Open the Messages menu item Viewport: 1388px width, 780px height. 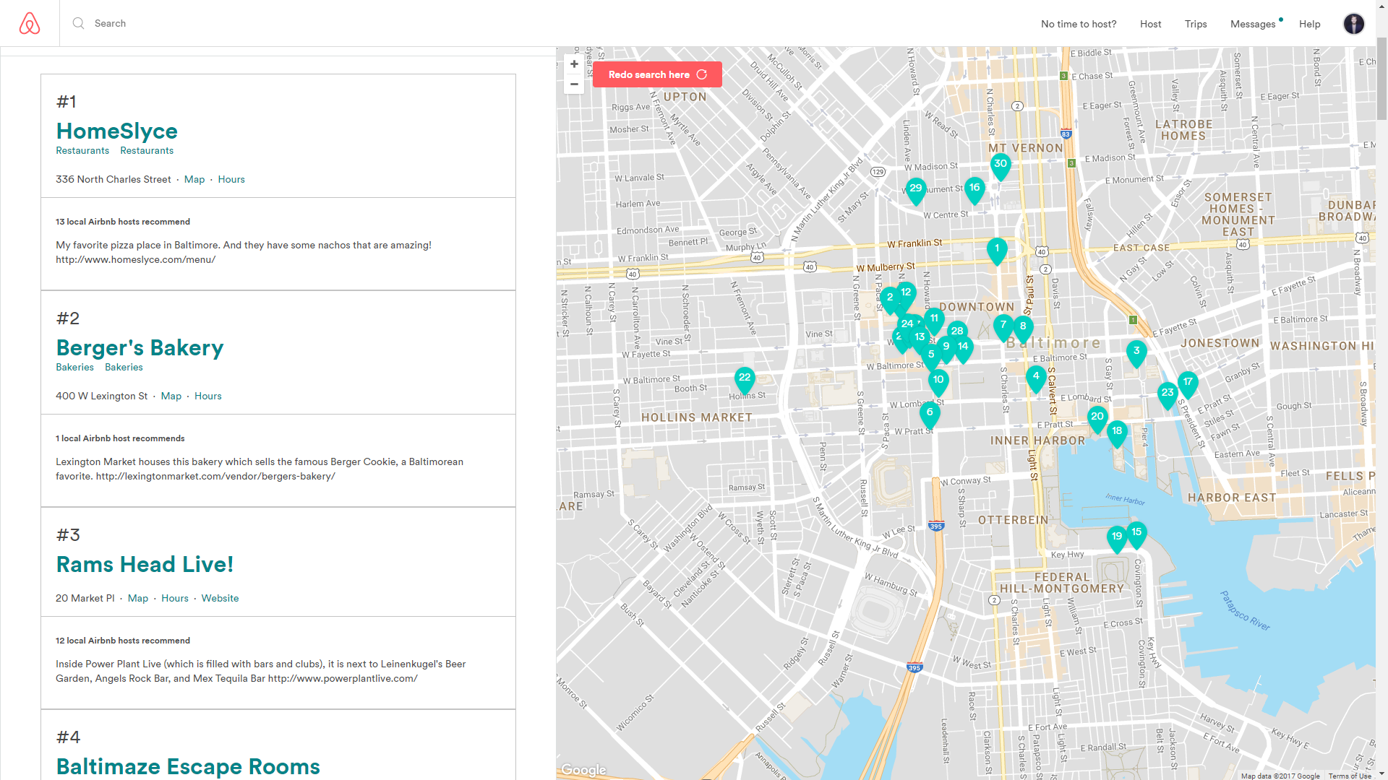coord(1253,24)
